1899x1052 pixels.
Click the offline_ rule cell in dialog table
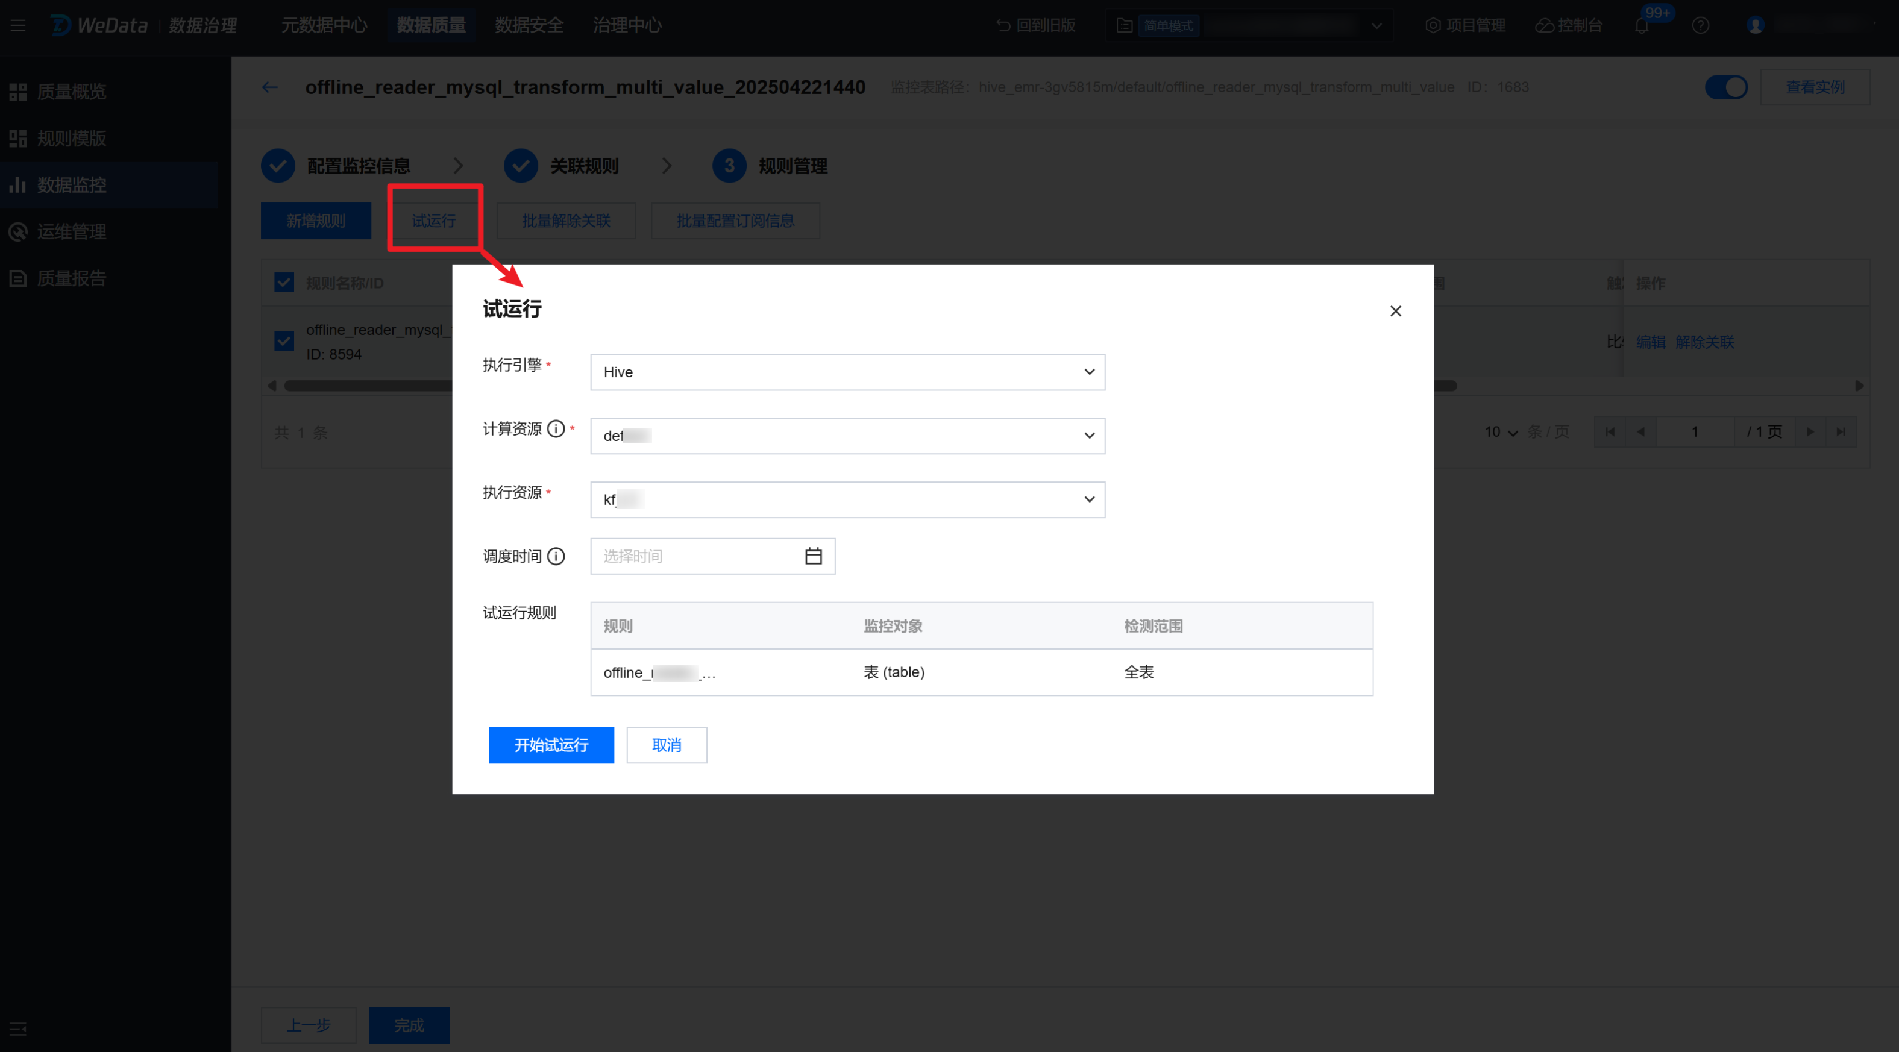pos(660,672)
